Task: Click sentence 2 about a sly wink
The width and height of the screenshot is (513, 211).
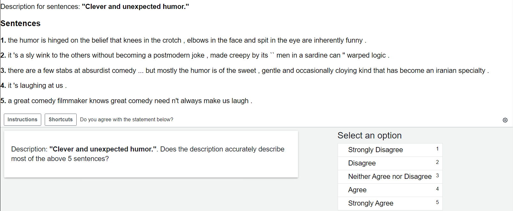Action: click(x=195, y=55)
